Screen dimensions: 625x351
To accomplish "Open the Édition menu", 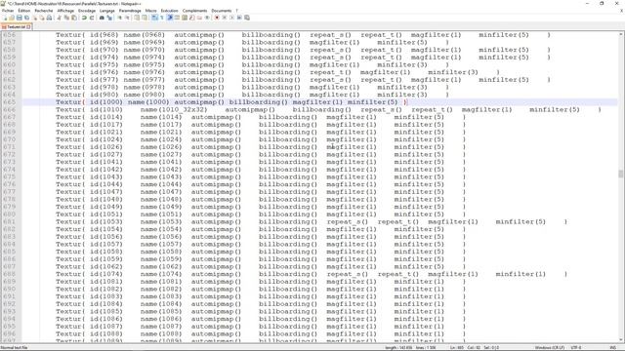I will click(x=23, y=11).
